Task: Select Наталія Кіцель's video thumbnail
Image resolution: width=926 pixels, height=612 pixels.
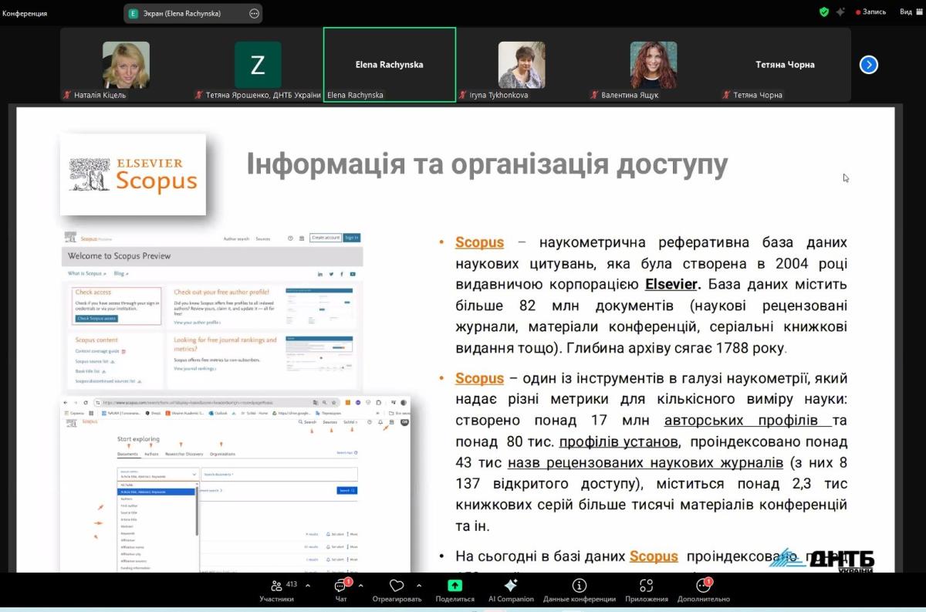Action: click(126, 65)
